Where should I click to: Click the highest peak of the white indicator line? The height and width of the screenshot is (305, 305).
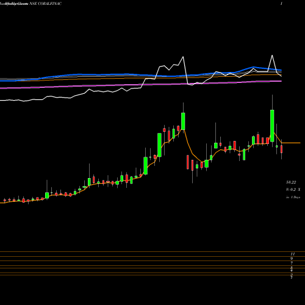click(x=272, y=56)
